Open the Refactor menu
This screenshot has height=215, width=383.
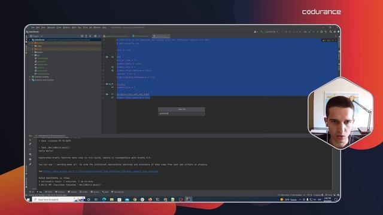click(x=66, y=27)
